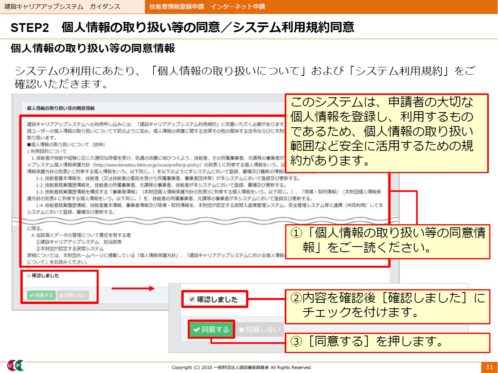498x373 pixels.
Task: Click the panel header 個人情報の取り扱い等の同意情報 in the screenshot
Action: (x=61, y=108)
